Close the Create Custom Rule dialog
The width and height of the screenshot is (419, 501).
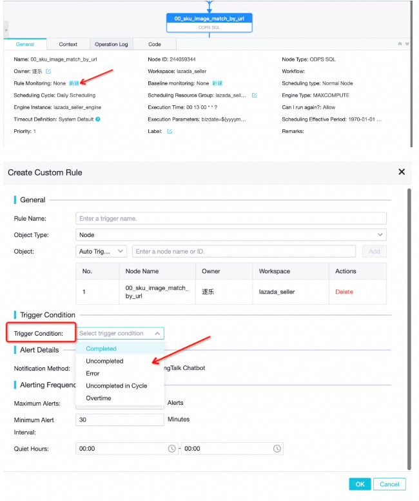click(402, 172)
